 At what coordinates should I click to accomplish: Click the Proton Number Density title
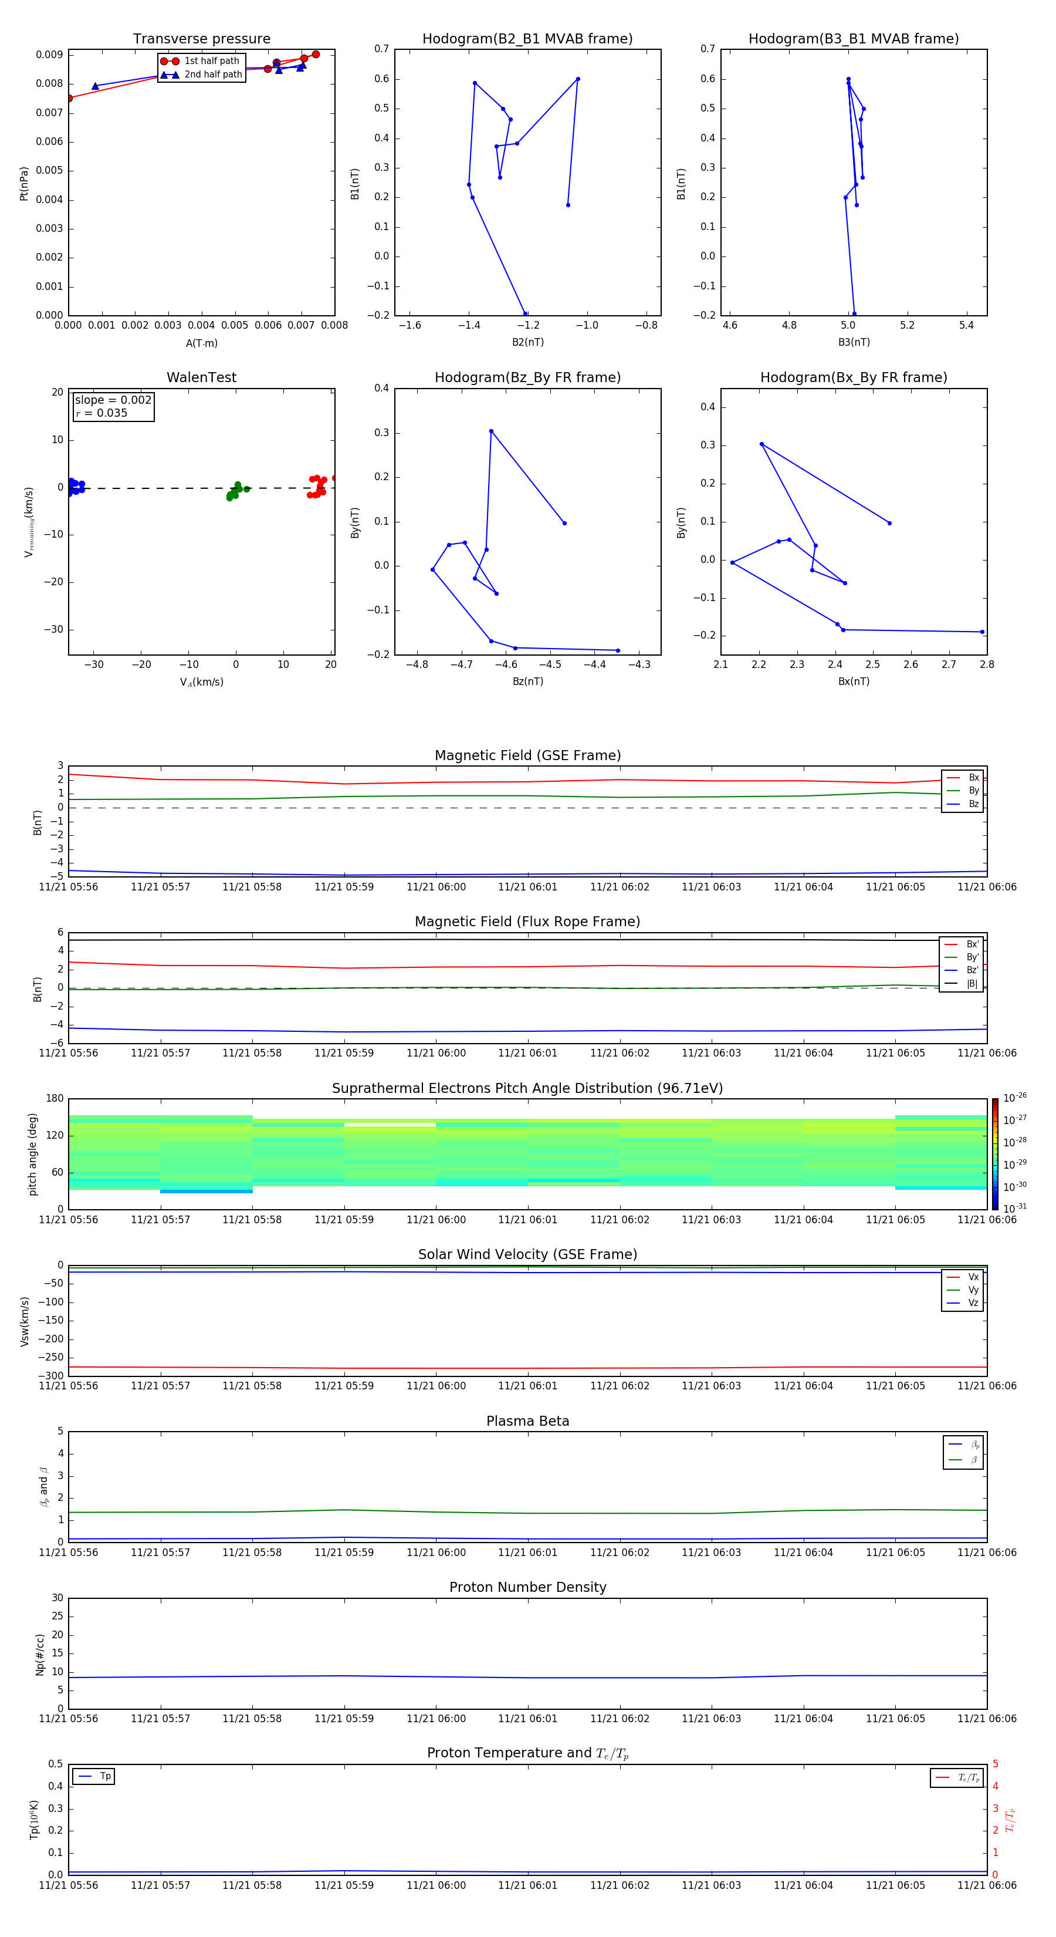(527, 1587)
